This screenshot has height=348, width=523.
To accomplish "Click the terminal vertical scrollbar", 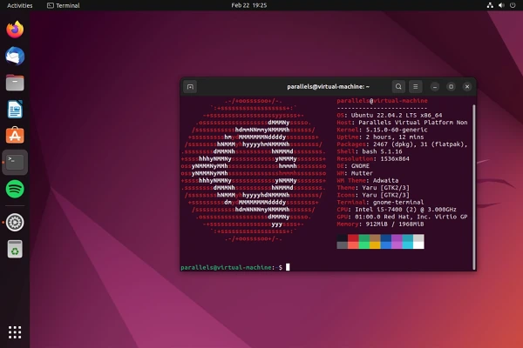I will coord(473,186).
